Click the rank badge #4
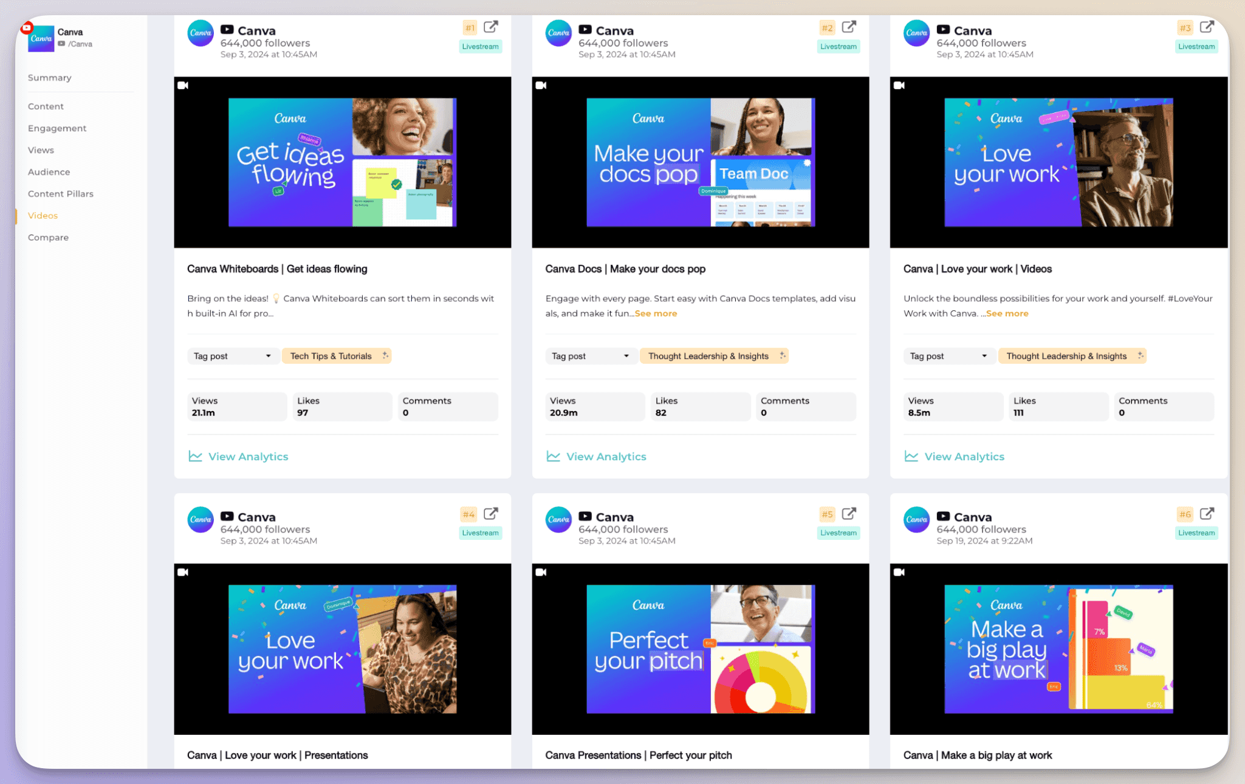This screenshot has width=1245, height=784. coord(468,514)
